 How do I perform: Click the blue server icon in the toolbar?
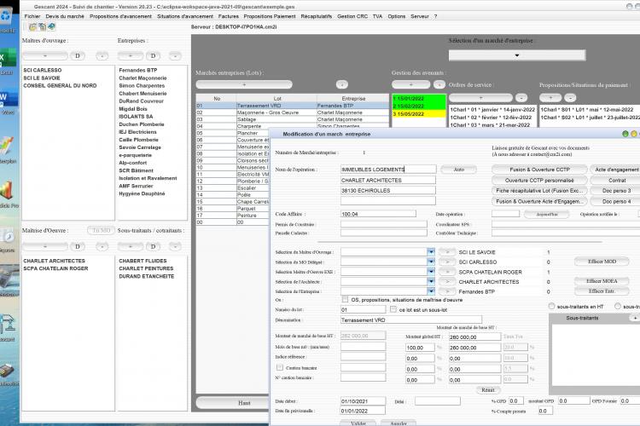[51, 27]
